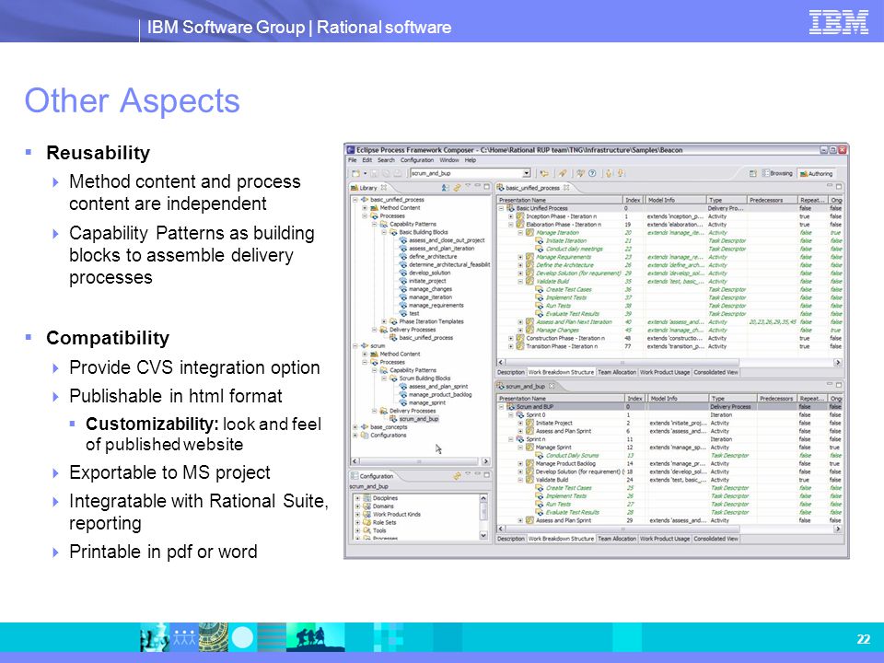This screenshot has width=884, height=663.
Task: Click the Manage Product Backlog activity icon
Action: point(530,463)
